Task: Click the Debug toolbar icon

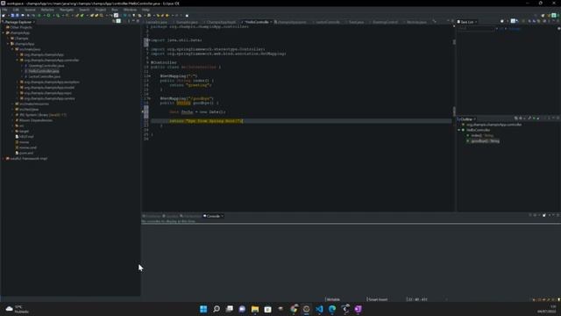Action: 39,16
